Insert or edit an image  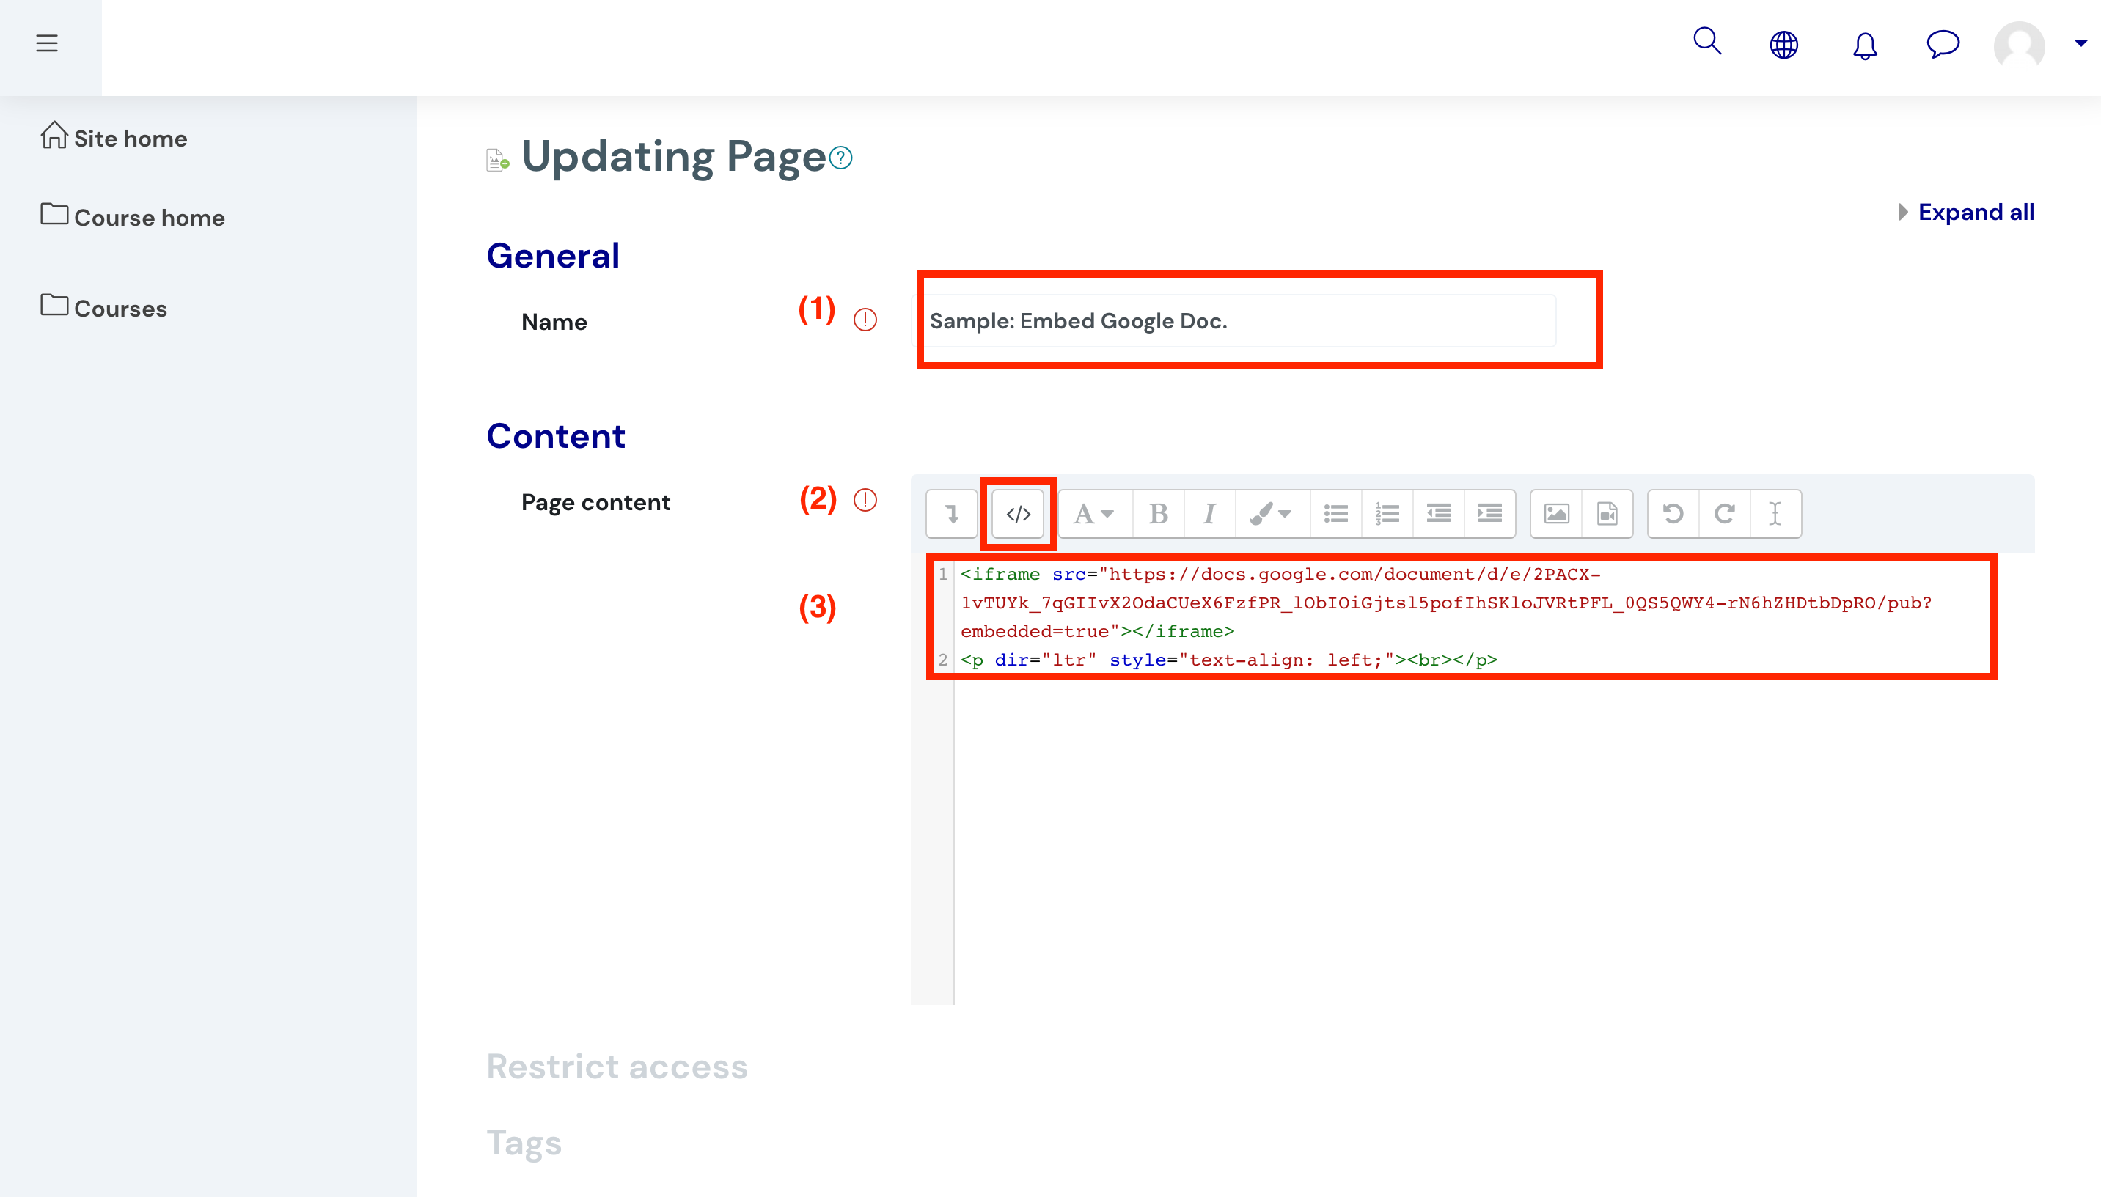tap(1556, 514)
